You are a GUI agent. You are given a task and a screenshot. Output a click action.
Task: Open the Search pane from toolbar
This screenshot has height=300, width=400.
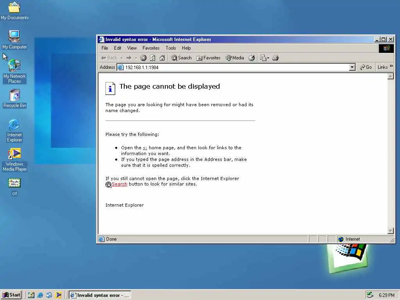pos(181,58)
